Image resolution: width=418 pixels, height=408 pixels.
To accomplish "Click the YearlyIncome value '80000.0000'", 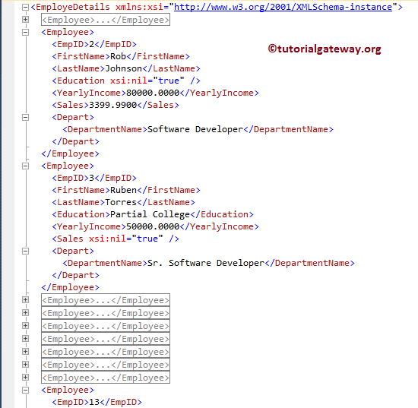I will pyautogui.click(x=153, y=93).
